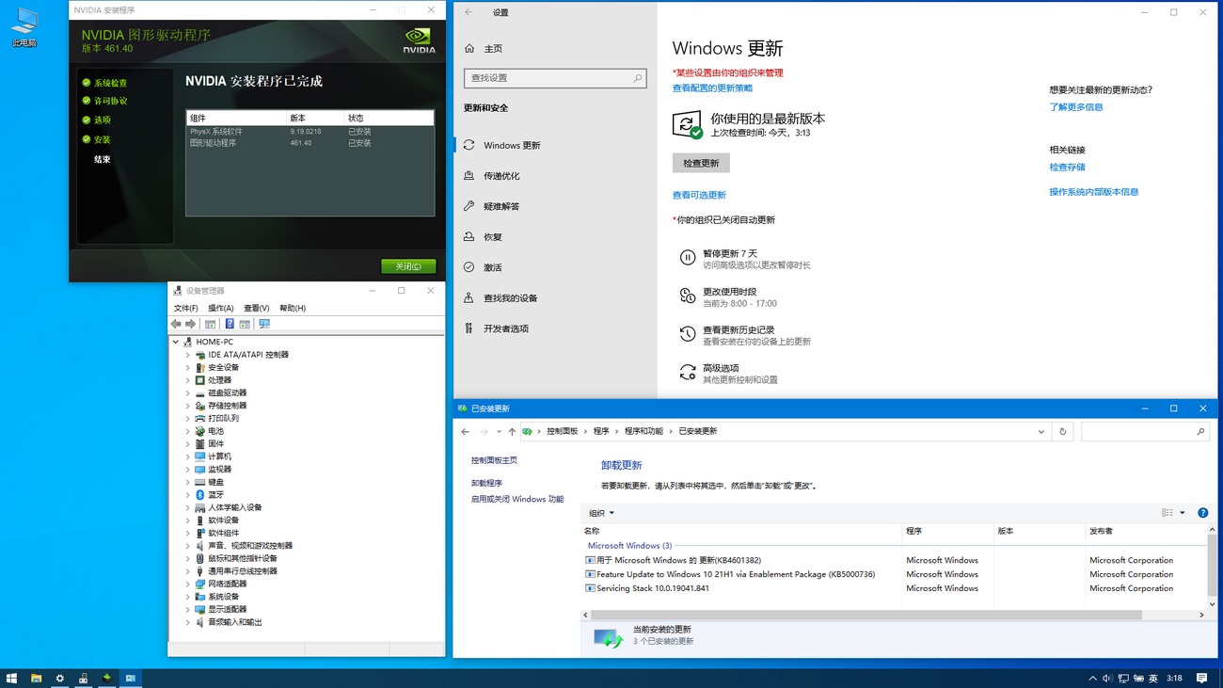Click Device Manager forward arrow toolbar icon
1223x688 pixels.
190,324
